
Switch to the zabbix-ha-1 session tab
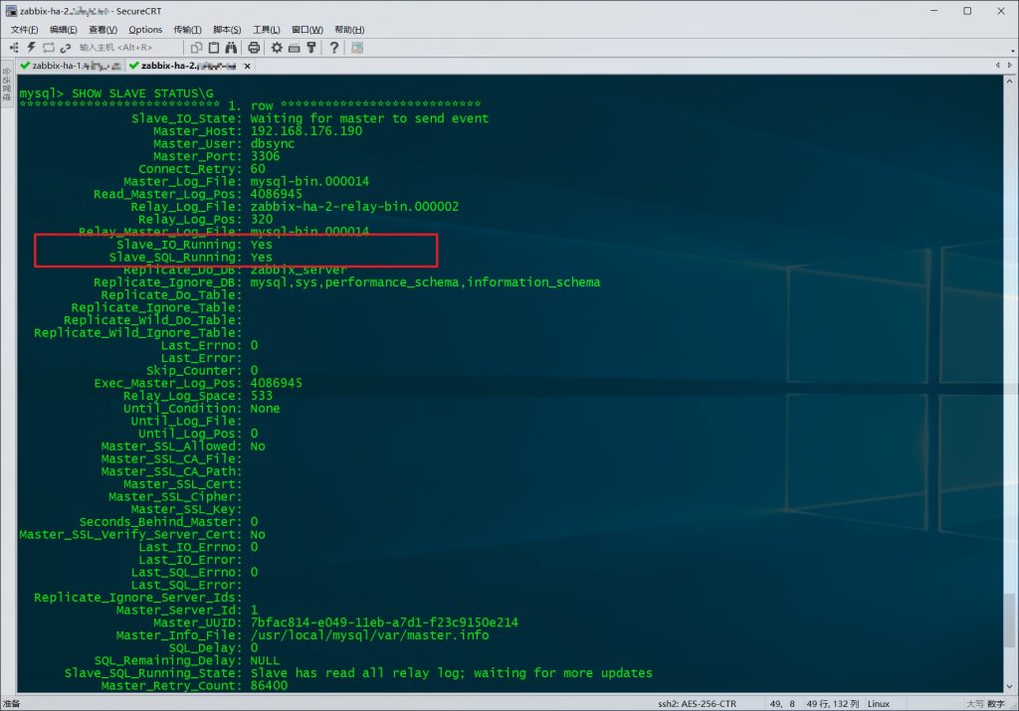tap(71, 66)
